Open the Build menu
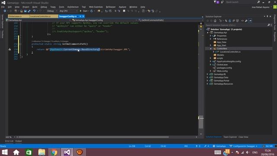 [x=35, y=7]
